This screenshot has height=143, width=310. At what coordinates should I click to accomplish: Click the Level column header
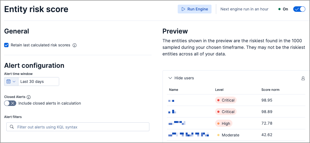[x=219, y=90]
